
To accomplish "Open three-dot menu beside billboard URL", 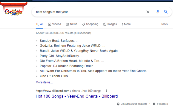I will 106,91.
